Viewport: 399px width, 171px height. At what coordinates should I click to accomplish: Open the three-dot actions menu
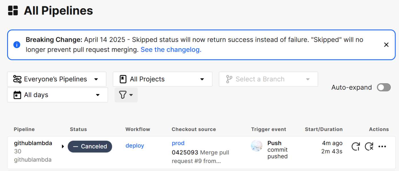[382, 146]
